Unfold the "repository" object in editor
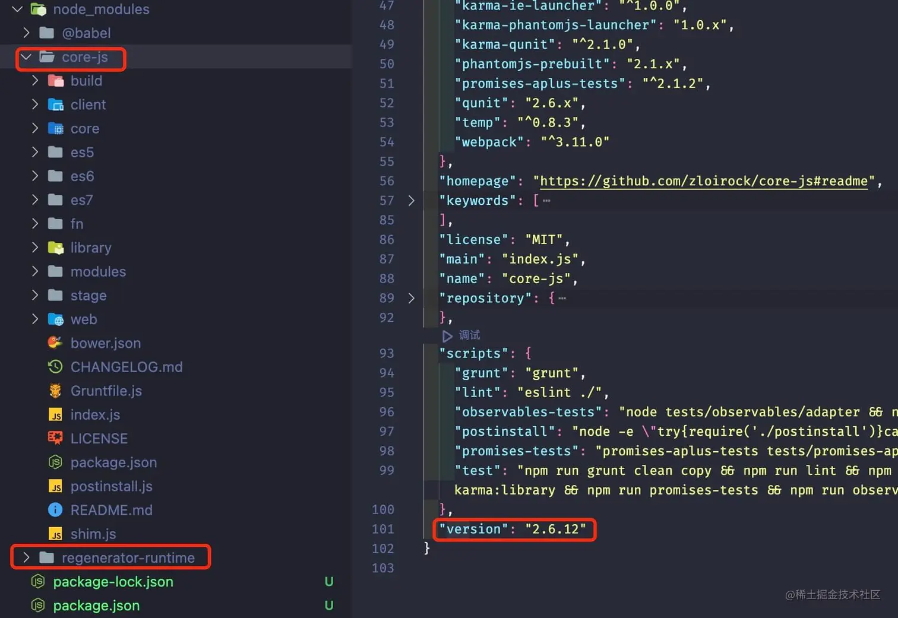This screenshot has height=618, width=898. pos(411,298)
